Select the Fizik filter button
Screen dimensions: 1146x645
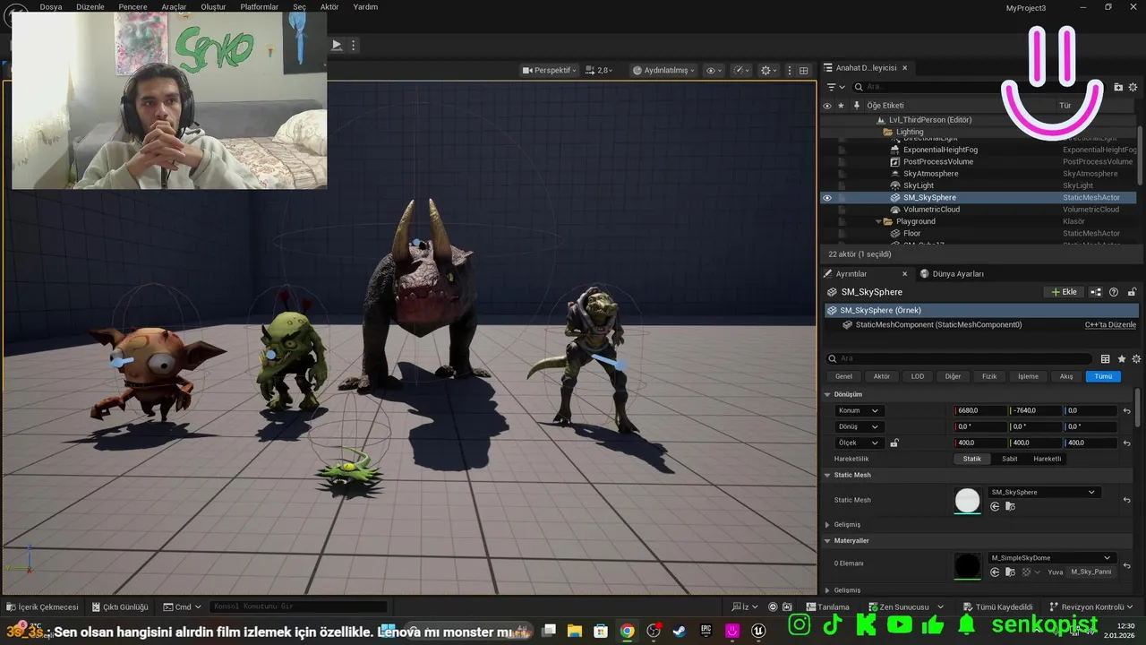(989, 376)
